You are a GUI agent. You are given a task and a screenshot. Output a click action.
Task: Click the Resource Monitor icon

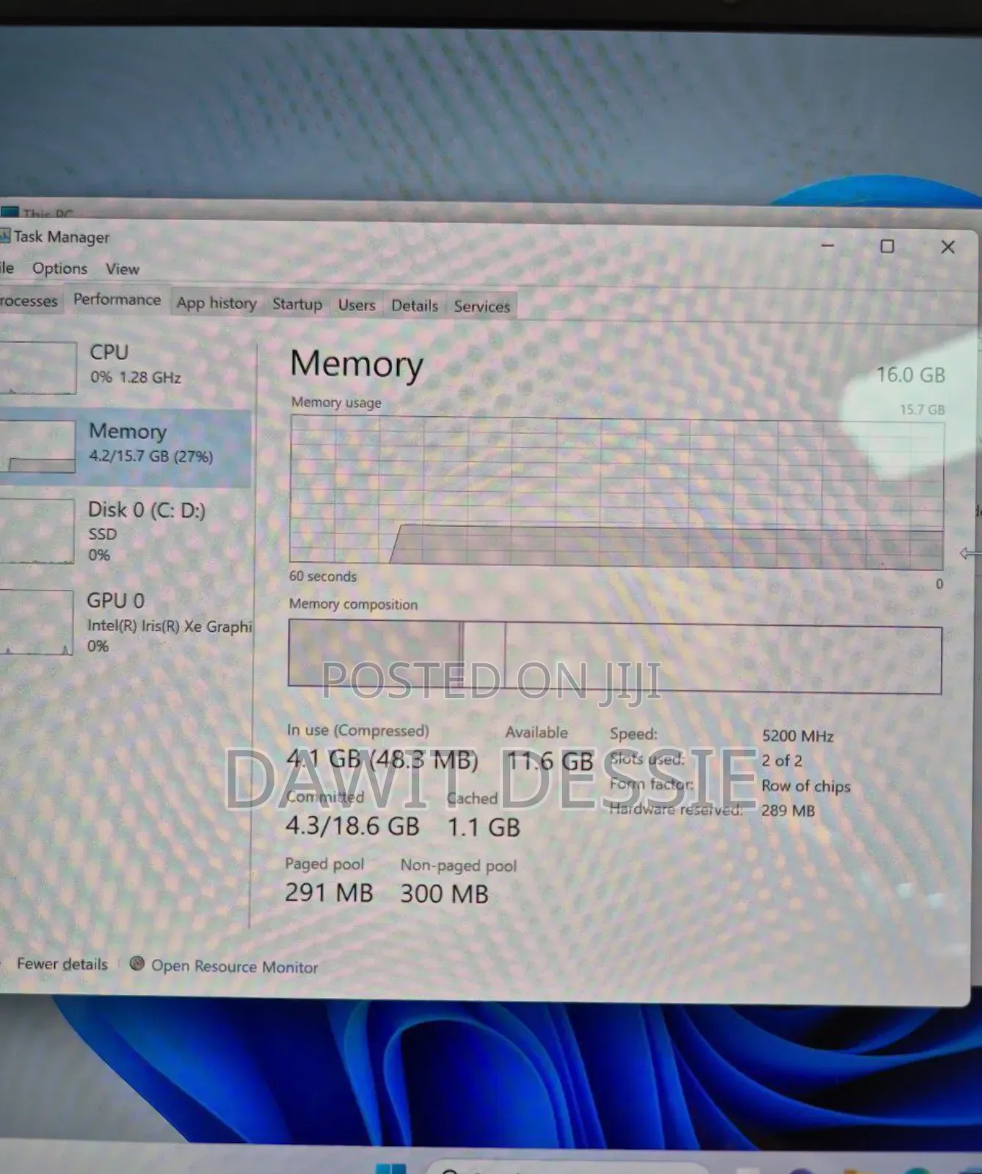click(x=137, y=963)
